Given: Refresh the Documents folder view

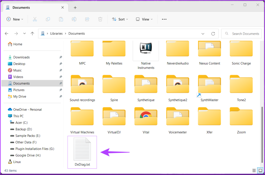Looking at the screenshot, I should pos(213,34).
